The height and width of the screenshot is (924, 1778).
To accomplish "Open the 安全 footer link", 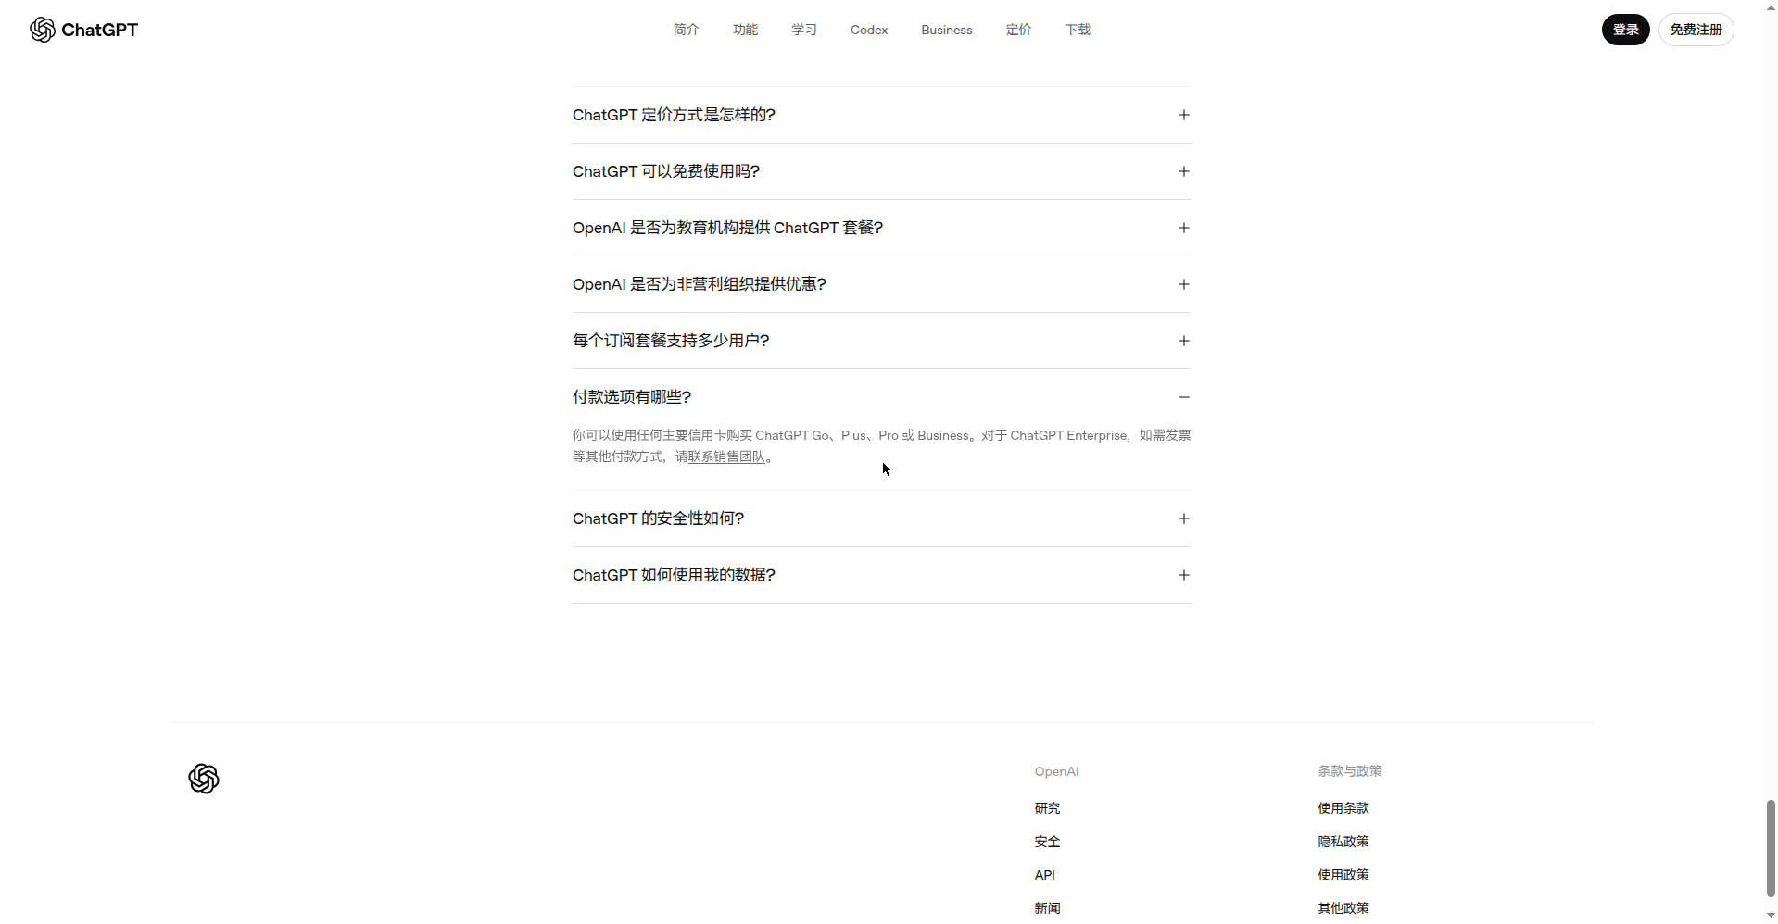I will (x=1047, y=842).
